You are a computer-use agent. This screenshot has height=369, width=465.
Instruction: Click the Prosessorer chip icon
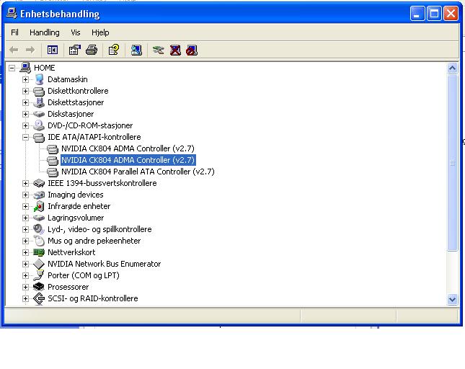click(39, 287)
